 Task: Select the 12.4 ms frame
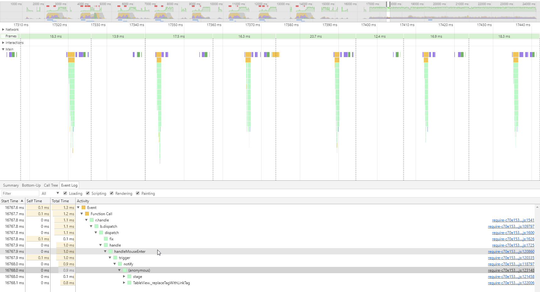coord(380,36)
